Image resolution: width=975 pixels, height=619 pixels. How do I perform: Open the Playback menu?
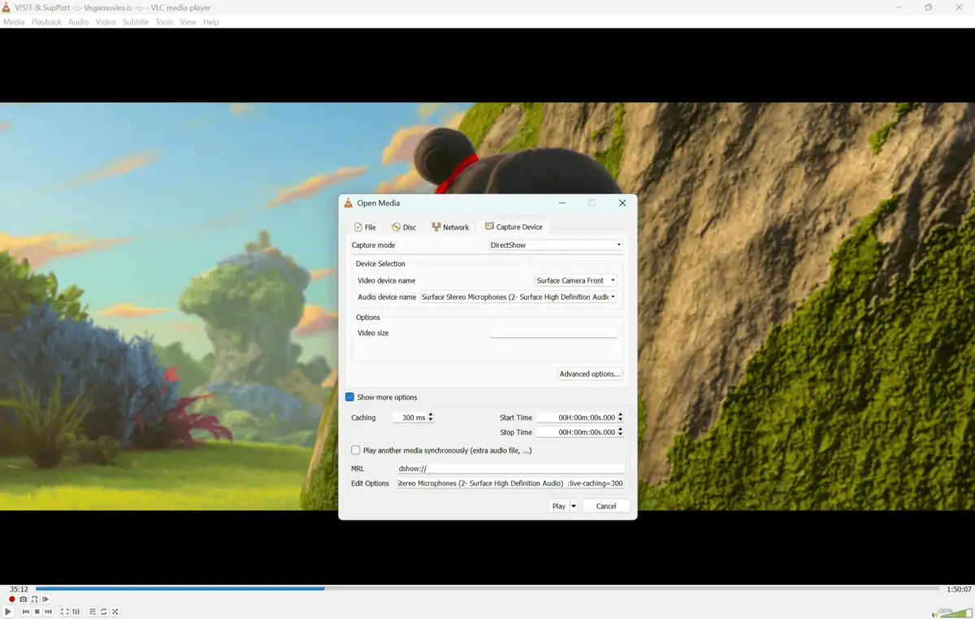(x=46, y=22)
